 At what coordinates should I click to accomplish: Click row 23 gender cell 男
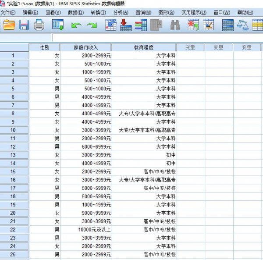pyautogui.click(x=45, y=238)
